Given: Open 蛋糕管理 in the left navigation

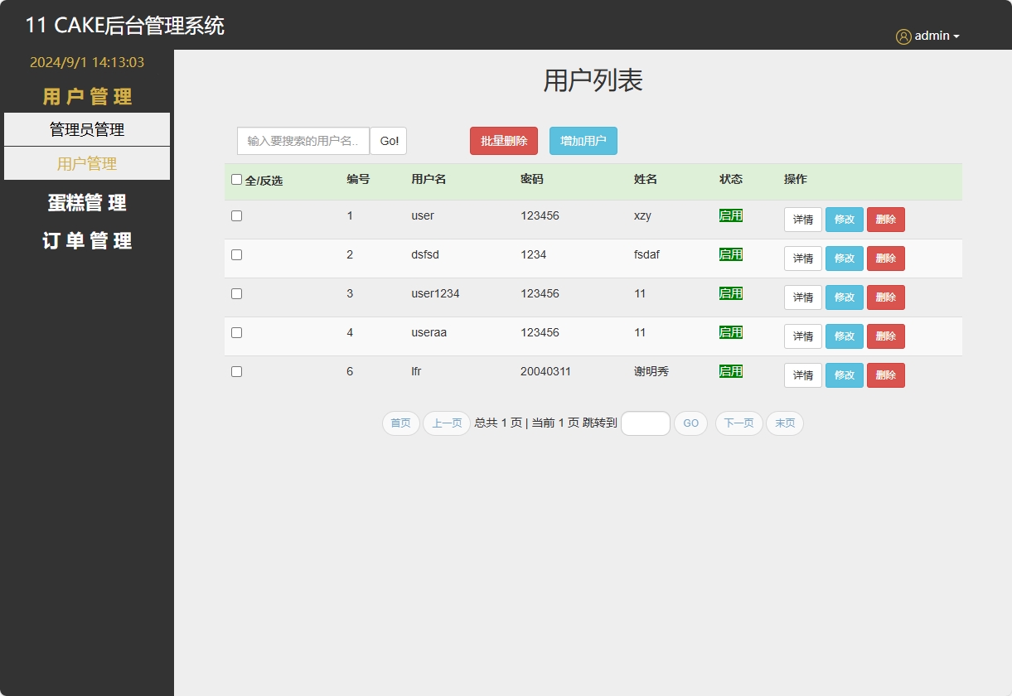Looking at the screenshot, I should point(85,202).
